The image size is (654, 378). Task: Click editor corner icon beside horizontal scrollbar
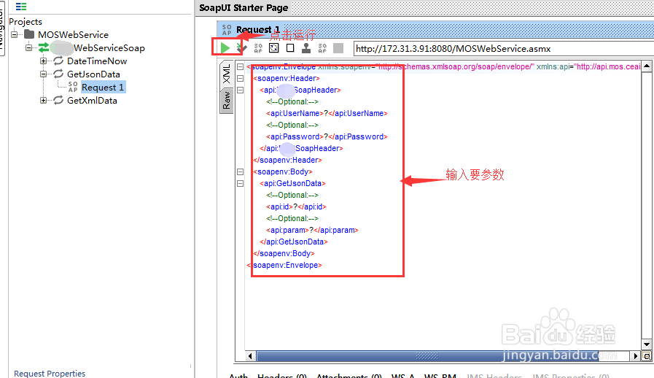647,356
